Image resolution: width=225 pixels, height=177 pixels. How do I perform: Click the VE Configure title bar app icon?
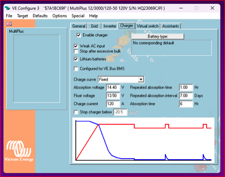[x=7, y=8]
